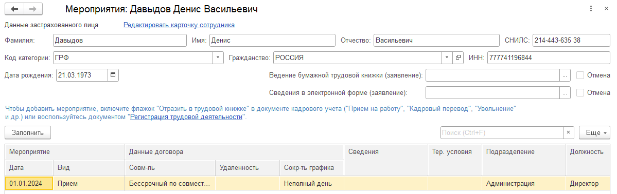Clear the search field with the × icon
Screen dimensions: 617x194
pyautogui.click(x=568, y=133)
